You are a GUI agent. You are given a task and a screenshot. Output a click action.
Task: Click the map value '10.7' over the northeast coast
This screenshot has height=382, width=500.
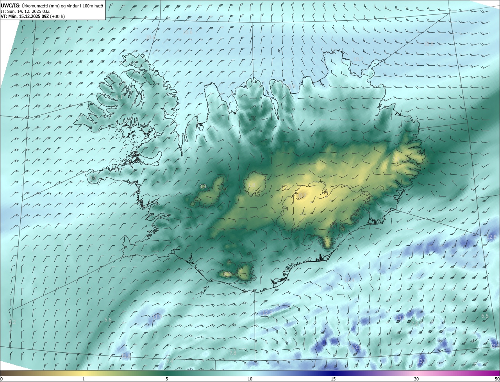click(x=358, y=59)
